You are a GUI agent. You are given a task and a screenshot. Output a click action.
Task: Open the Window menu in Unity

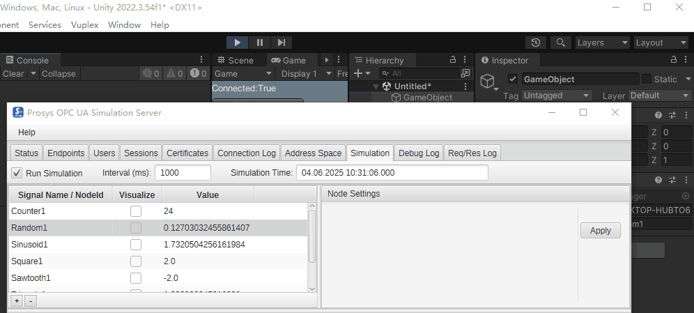tap(124, 25)
